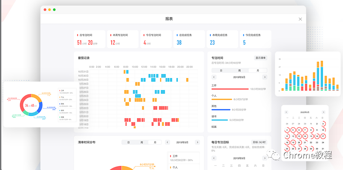This screenshot has width=343, height=170.
Task: Click the orange 个人 progress bar
Action: [222, 99]
